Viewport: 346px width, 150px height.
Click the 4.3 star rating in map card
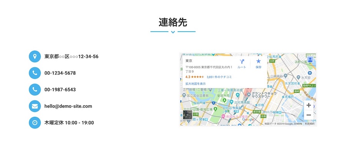(195, 77)
